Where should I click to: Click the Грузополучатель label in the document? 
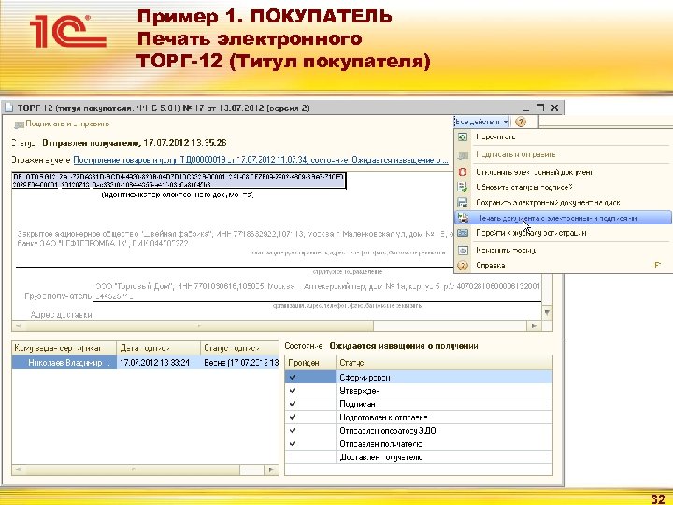coord(58,296)
